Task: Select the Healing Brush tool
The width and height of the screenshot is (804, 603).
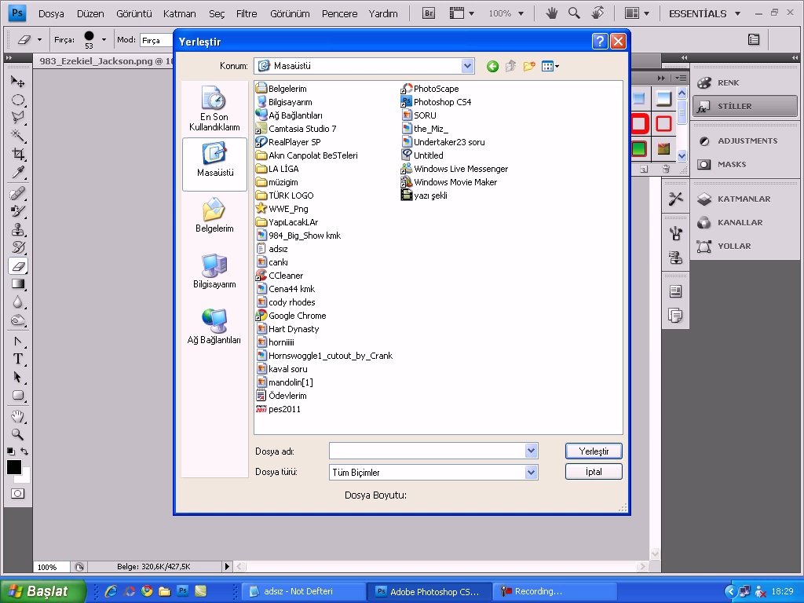Action: pos(17,193)
